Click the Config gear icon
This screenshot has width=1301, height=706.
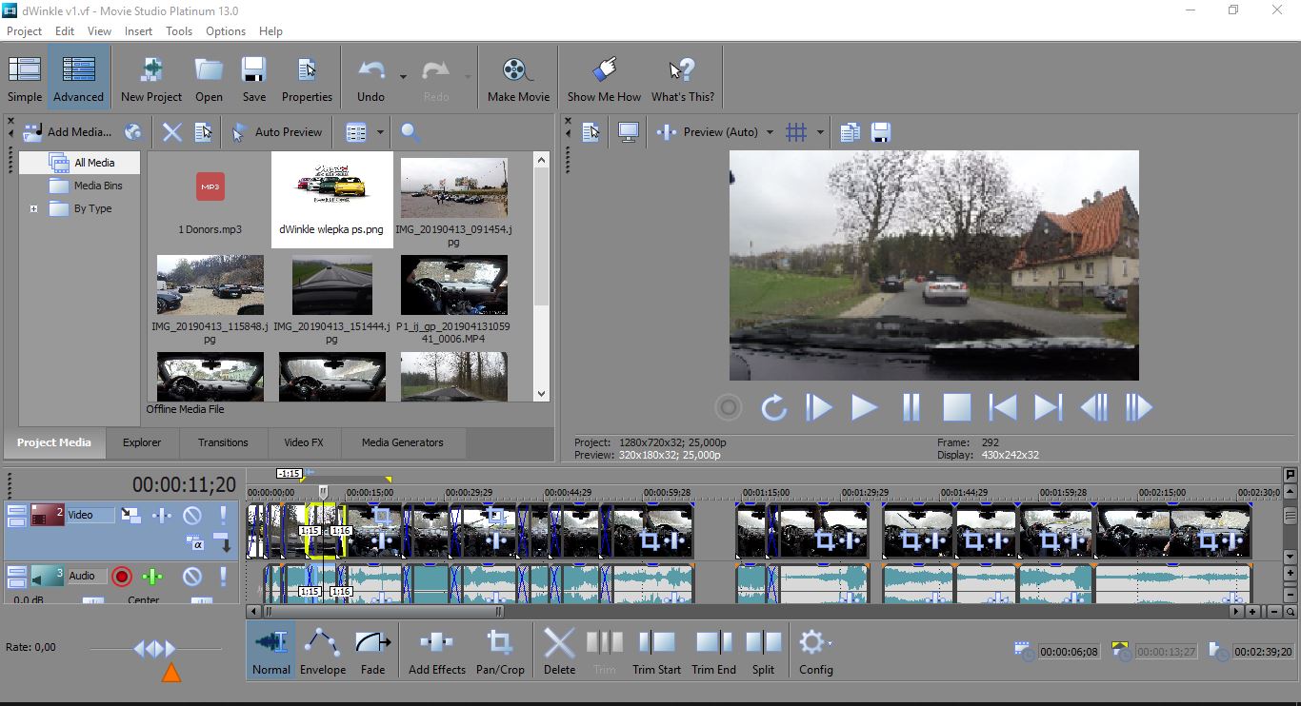point(811,643)
